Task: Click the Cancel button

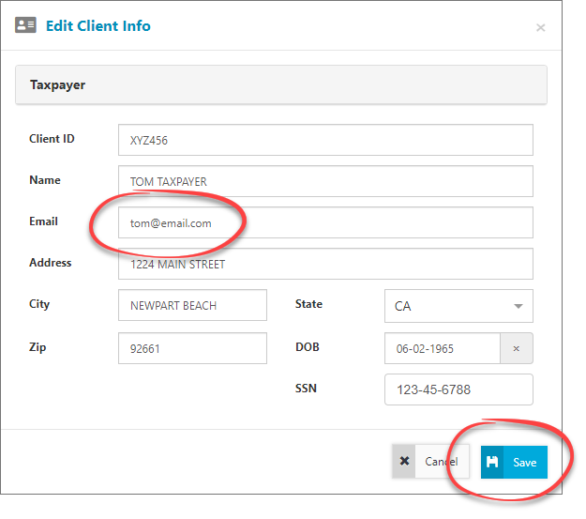Action: pyautogui.click(x=430, y=462)
